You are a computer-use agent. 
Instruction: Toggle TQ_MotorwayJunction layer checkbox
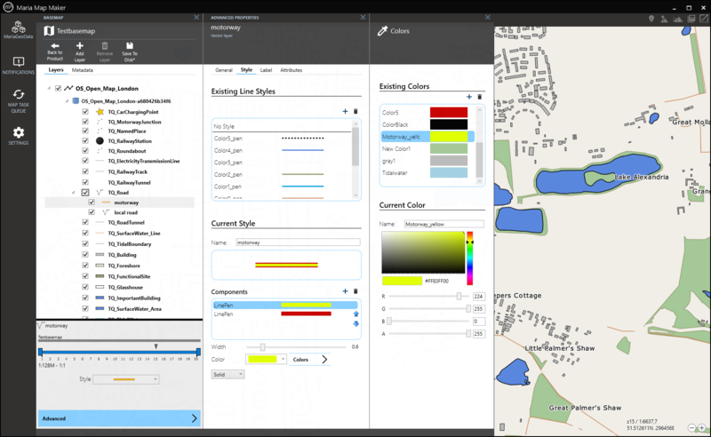point(84,122)
